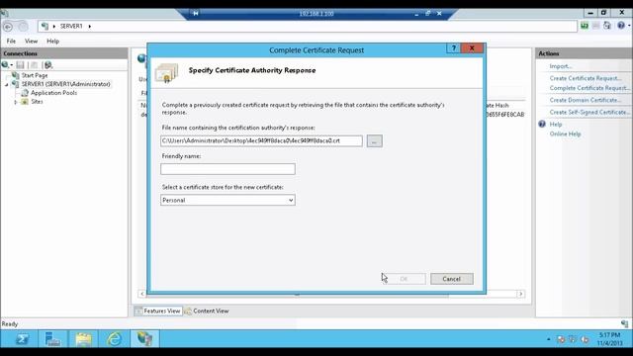Open Server Manager from the taskbar
The image size is (633, 356).
click(x=52, y=338)
